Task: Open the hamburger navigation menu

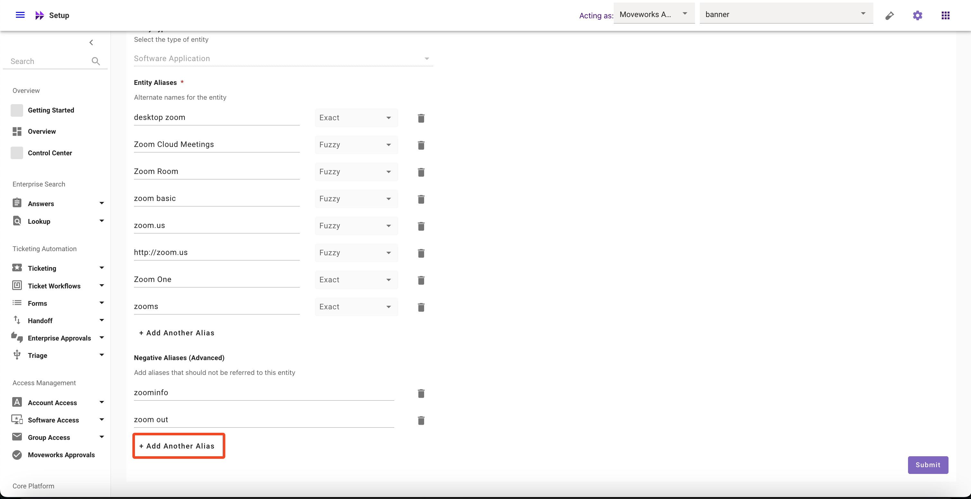Action: pyautogui.click(x=20, y=15)
